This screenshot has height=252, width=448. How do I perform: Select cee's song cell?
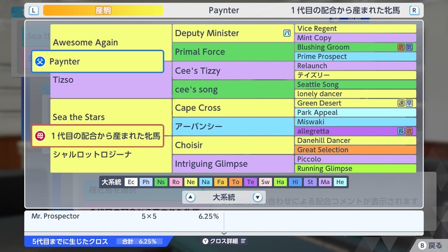[x=233, y=89]
